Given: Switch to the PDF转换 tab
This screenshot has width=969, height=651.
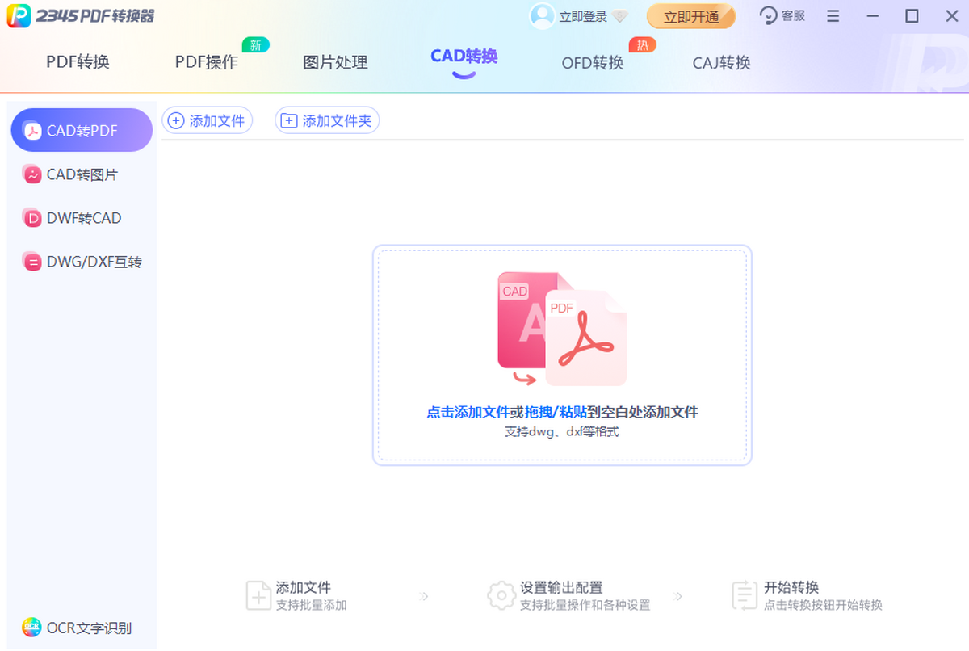Looking at the screenshot, I should (78, 62).
